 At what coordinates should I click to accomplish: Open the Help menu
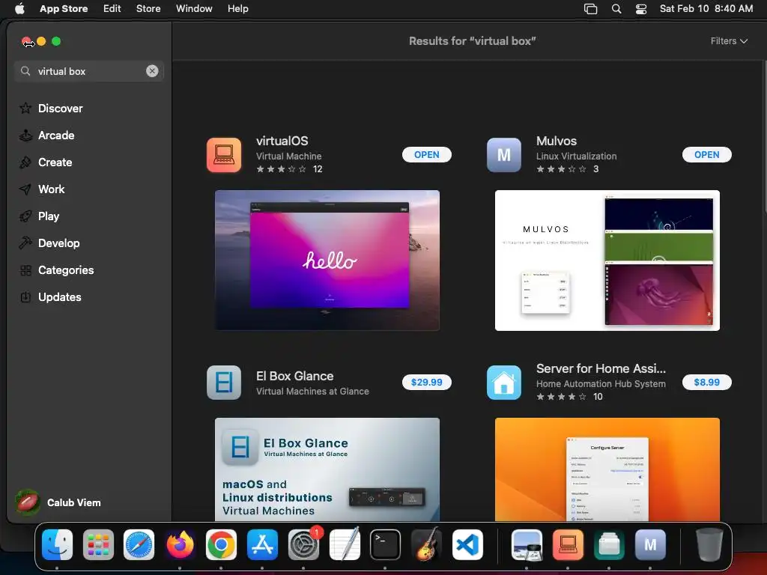(237, 8)
